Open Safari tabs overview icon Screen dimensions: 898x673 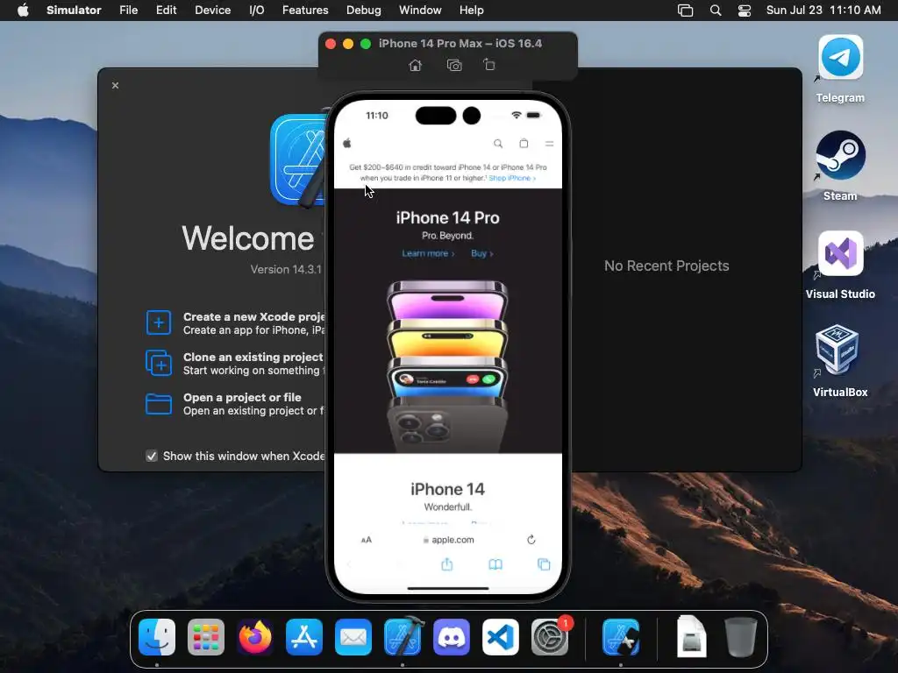point(544,565)
